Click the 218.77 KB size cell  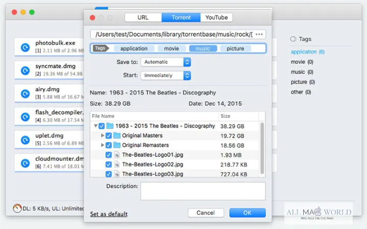pyautogui.click(x=234, y=165)
